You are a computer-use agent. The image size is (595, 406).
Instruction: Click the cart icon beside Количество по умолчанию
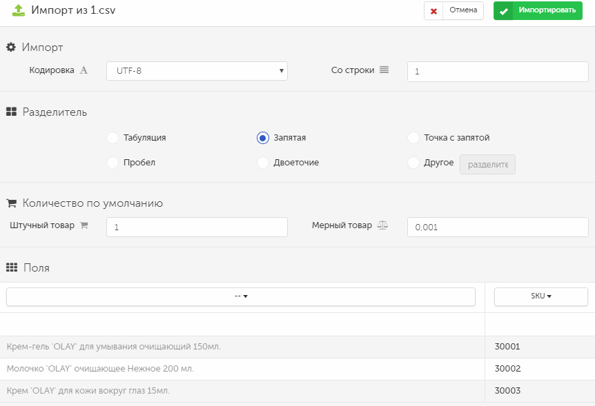pyautogui.click(x=11, y=203)
